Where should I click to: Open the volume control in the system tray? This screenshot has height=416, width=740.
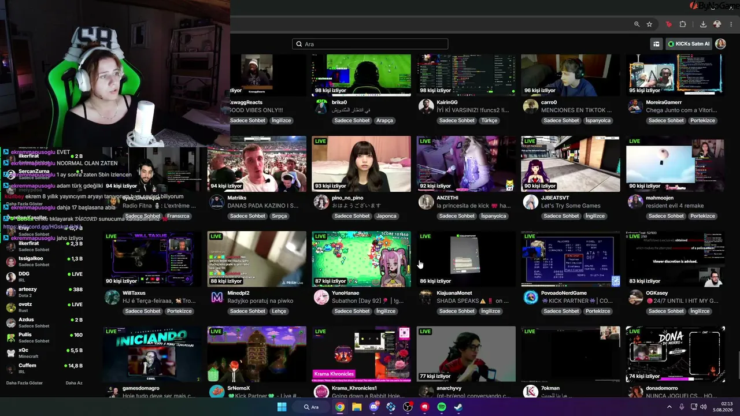[704, 407]
